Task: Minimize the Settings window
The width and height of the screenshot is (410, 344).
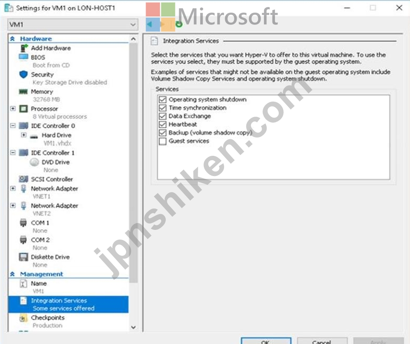Action: [347, 8]
